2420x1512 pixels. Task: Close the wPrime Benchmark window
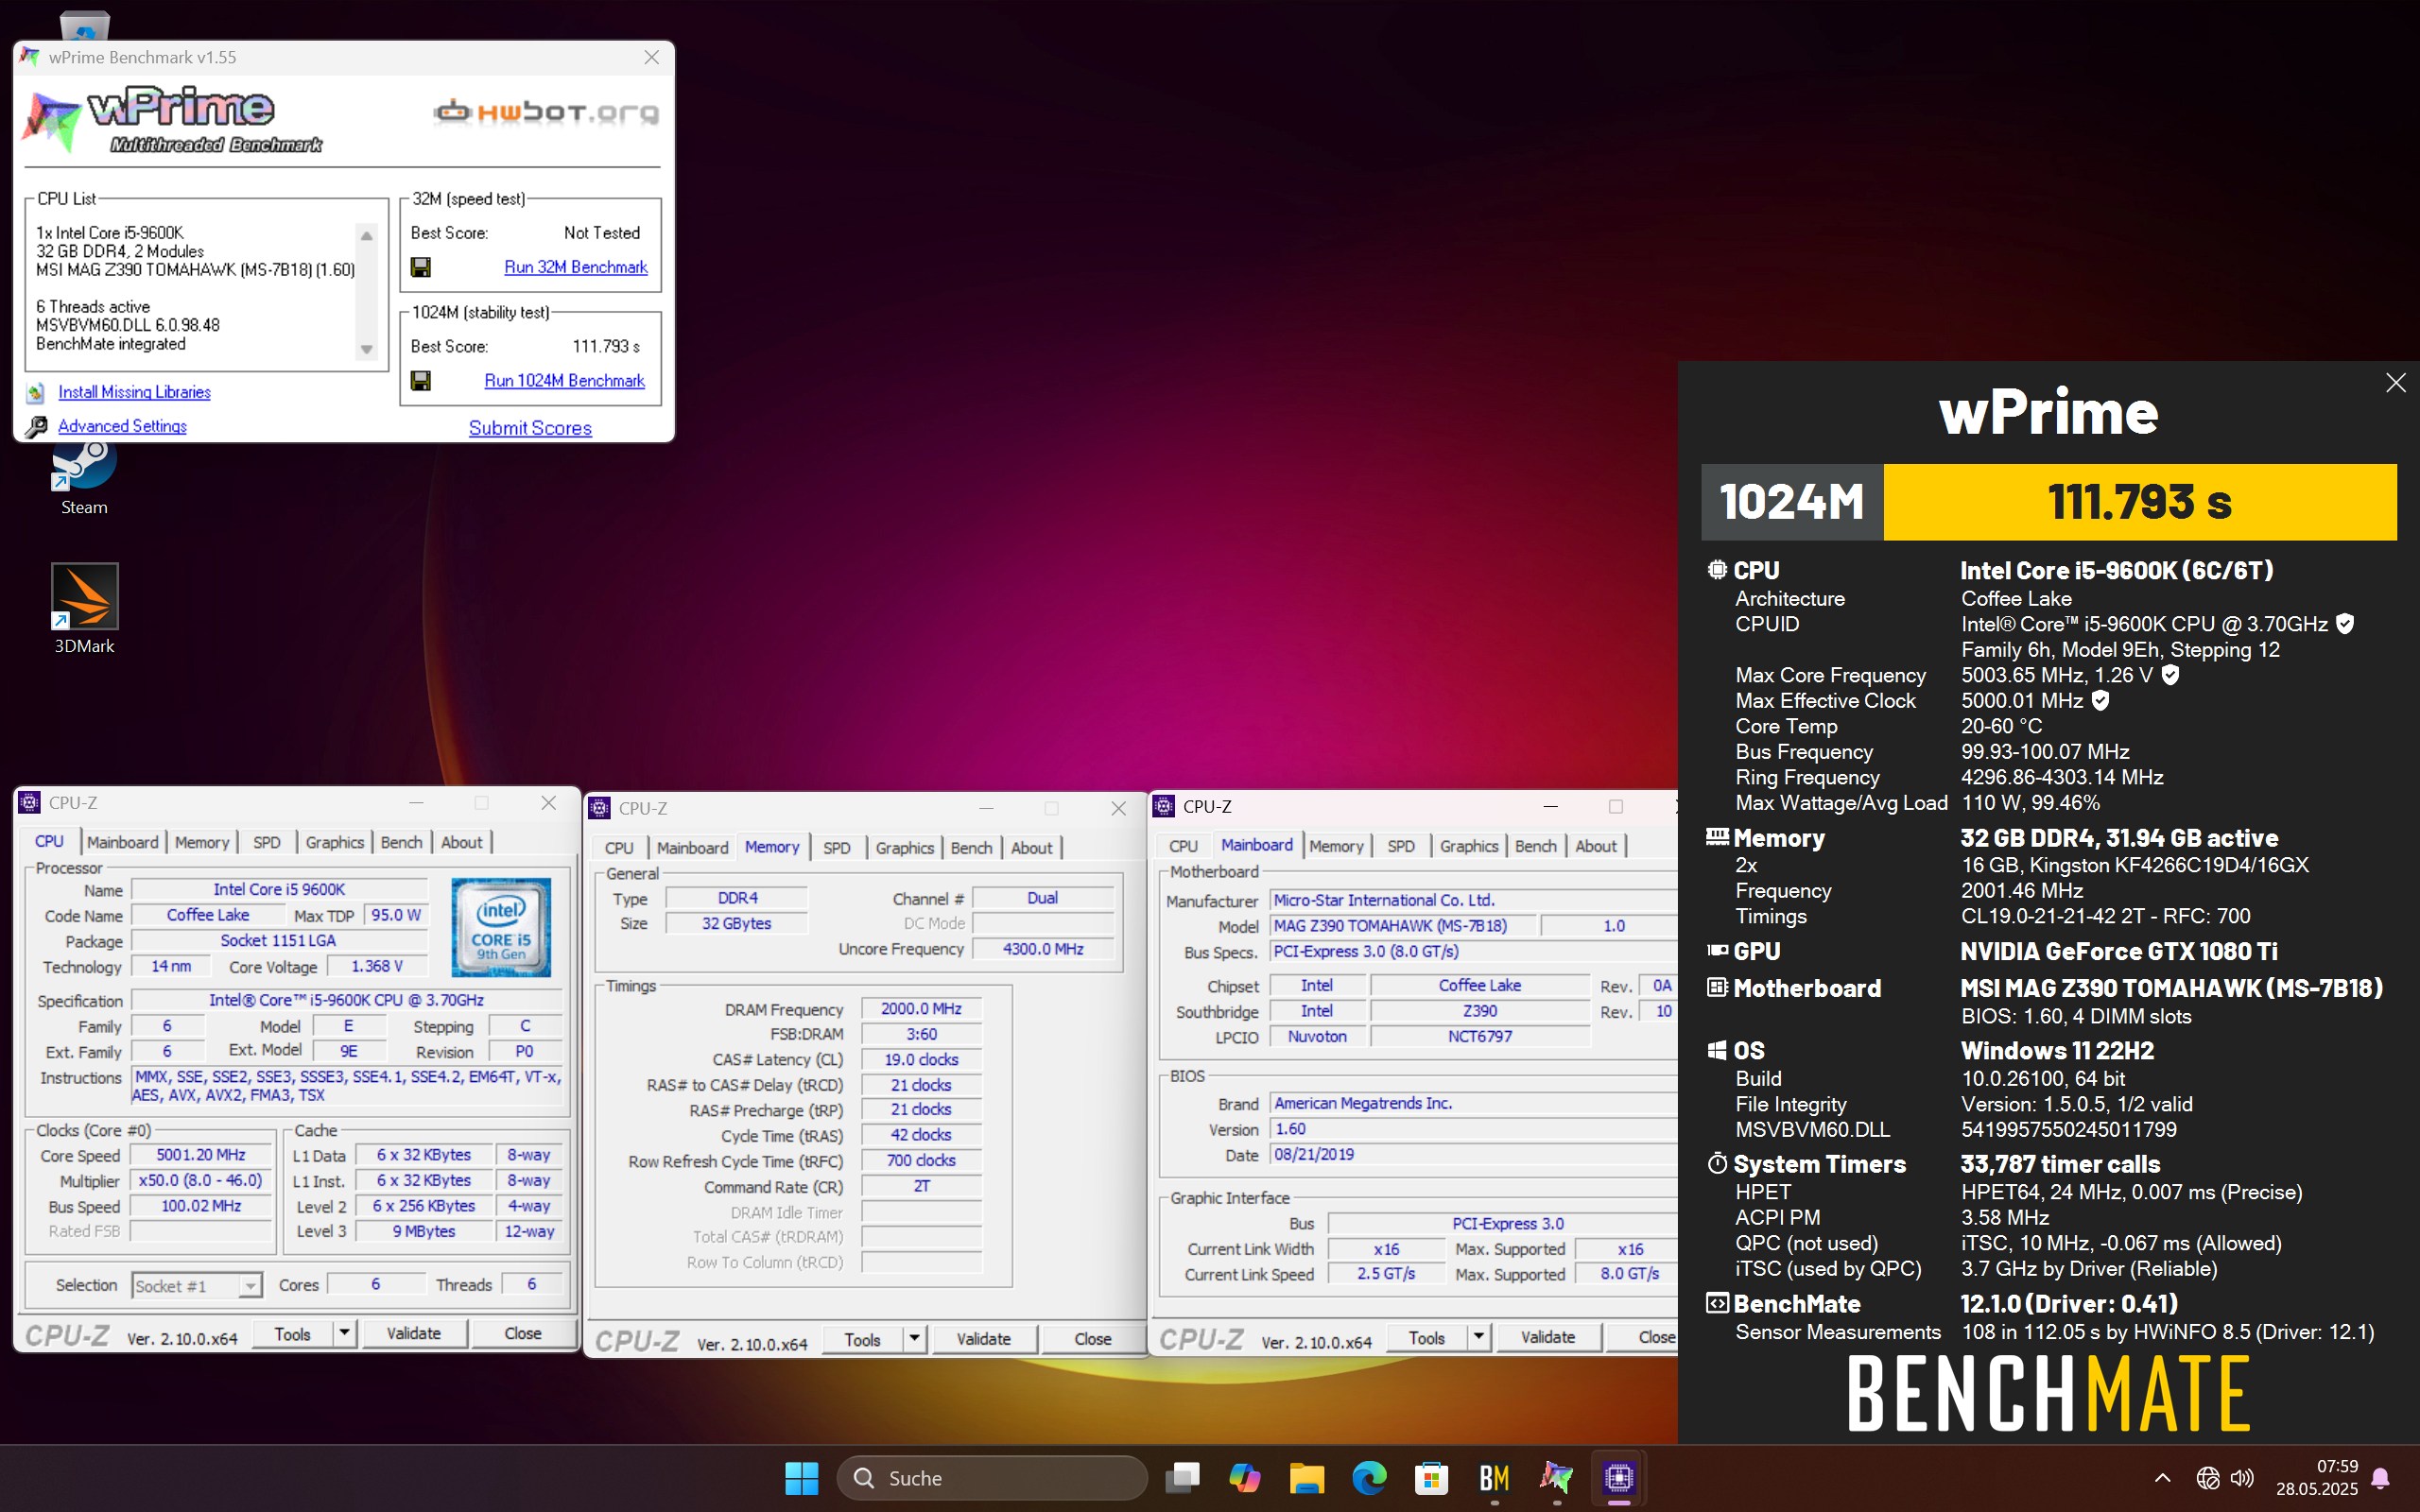651,58
